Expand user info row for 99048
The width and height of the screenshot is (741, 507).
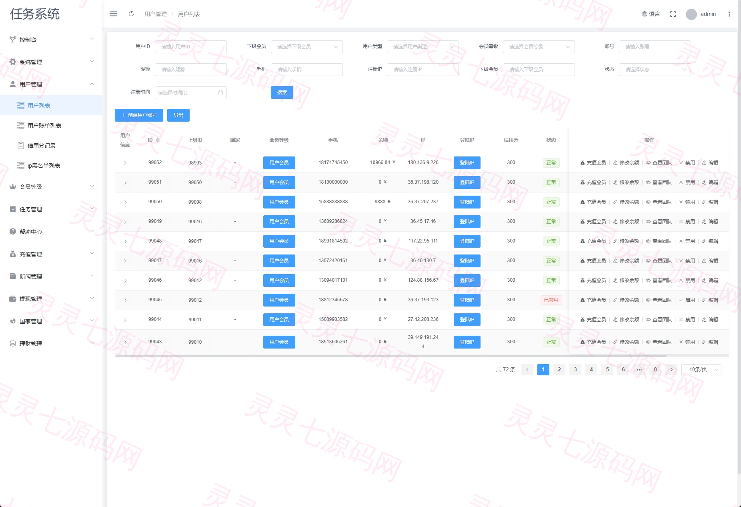coord(125,241)
